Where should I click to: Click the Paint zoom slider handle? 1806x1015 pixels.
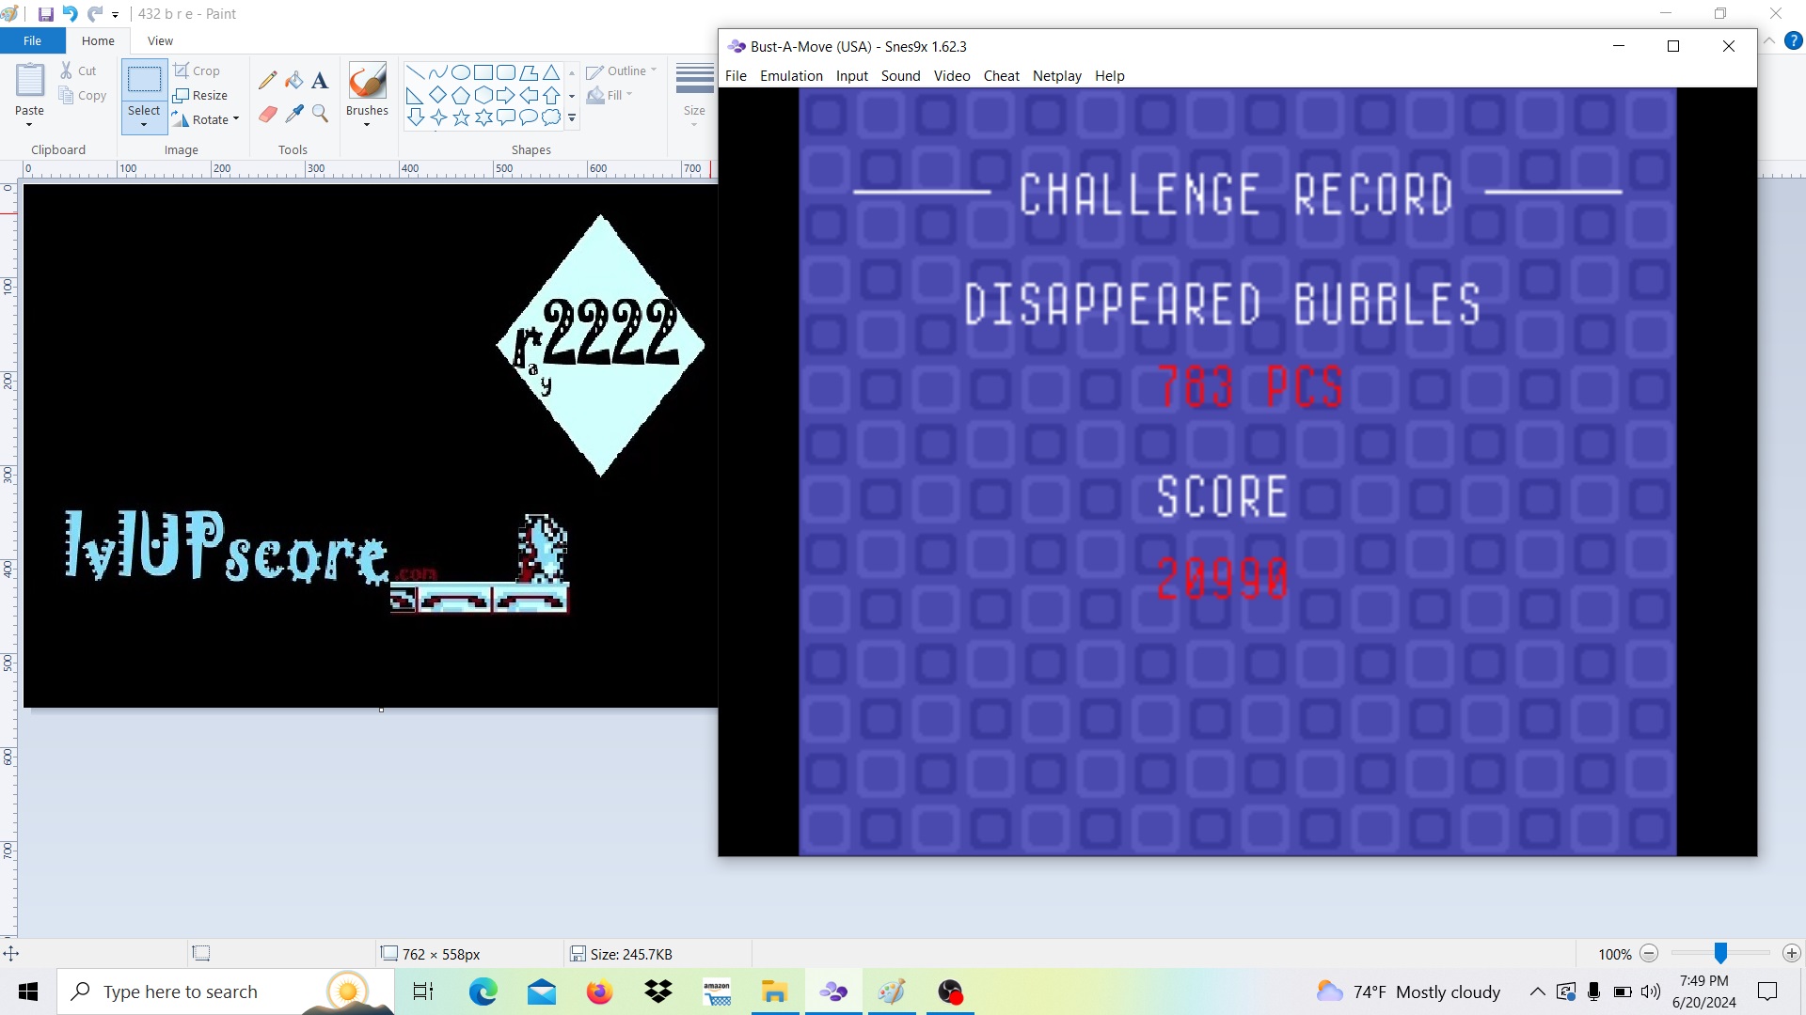[1720, 954]
